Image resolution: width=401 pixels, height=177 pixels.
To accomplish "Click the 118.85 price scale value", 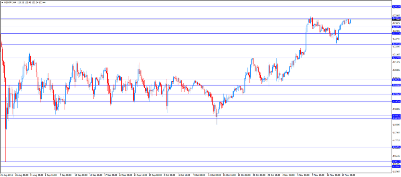I will click(396, 109).
